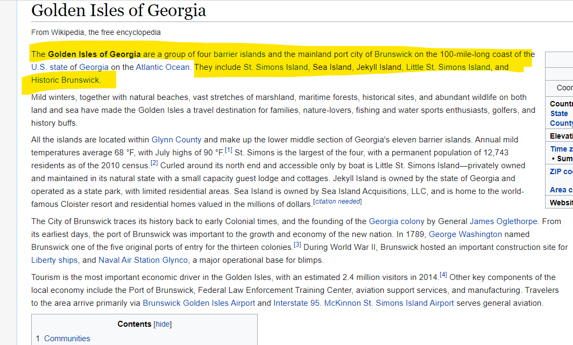Click 'From Wikipedia, the free encyclopedia' tagline

tap(96, 32)
